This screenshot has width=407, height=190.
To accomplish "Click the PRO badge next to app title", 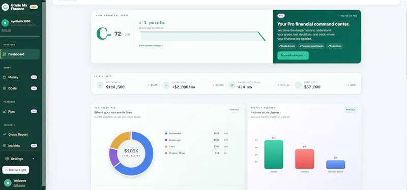I will (34, 7).
